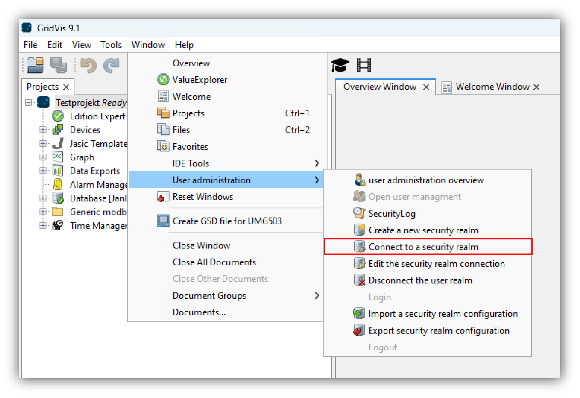Select the Time Management clock icon
The image size is (580, 398).
[58, 225]
